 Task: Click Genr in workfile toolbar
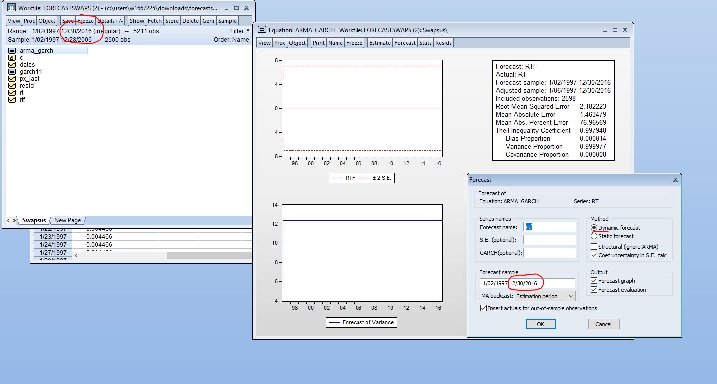pos(208,21)
